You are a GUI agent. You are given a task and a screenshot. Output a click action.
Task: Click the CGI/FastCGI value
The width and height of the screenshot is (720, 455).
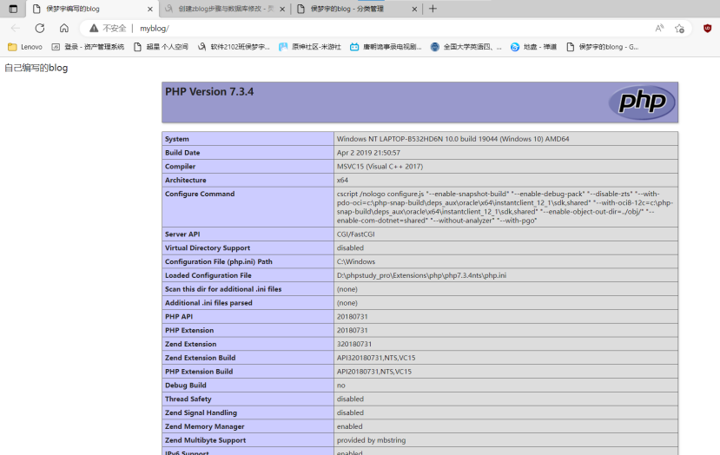pyautogui.click(x=355, y=234)
